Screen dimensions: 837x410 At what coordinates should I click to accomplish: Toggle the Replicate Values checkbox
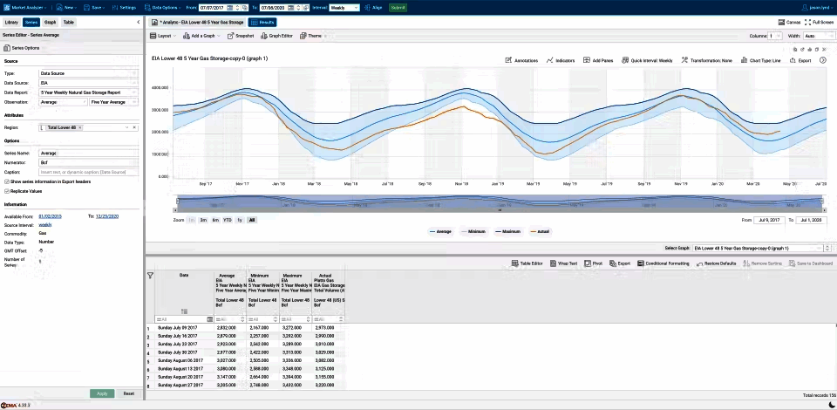coord(7,190)
